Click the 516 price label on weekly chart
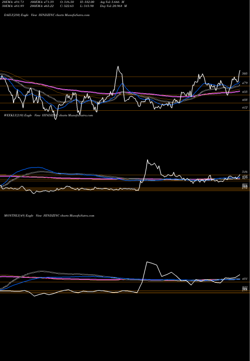This screenshot has width=250, height=361. click(244, 172)
